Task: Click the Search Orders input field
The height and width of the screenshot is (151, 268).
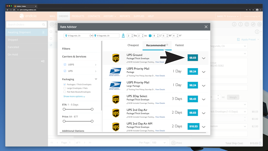Action: pos(26,25)
